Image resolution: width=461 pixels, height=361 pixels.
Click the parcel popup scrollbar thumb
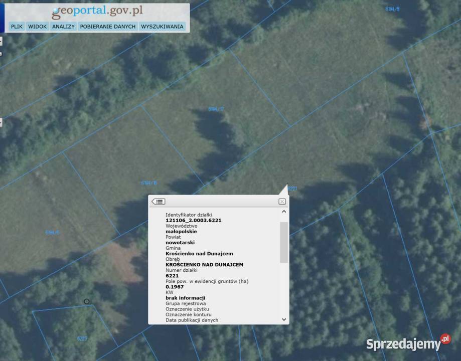click(284, 242)
